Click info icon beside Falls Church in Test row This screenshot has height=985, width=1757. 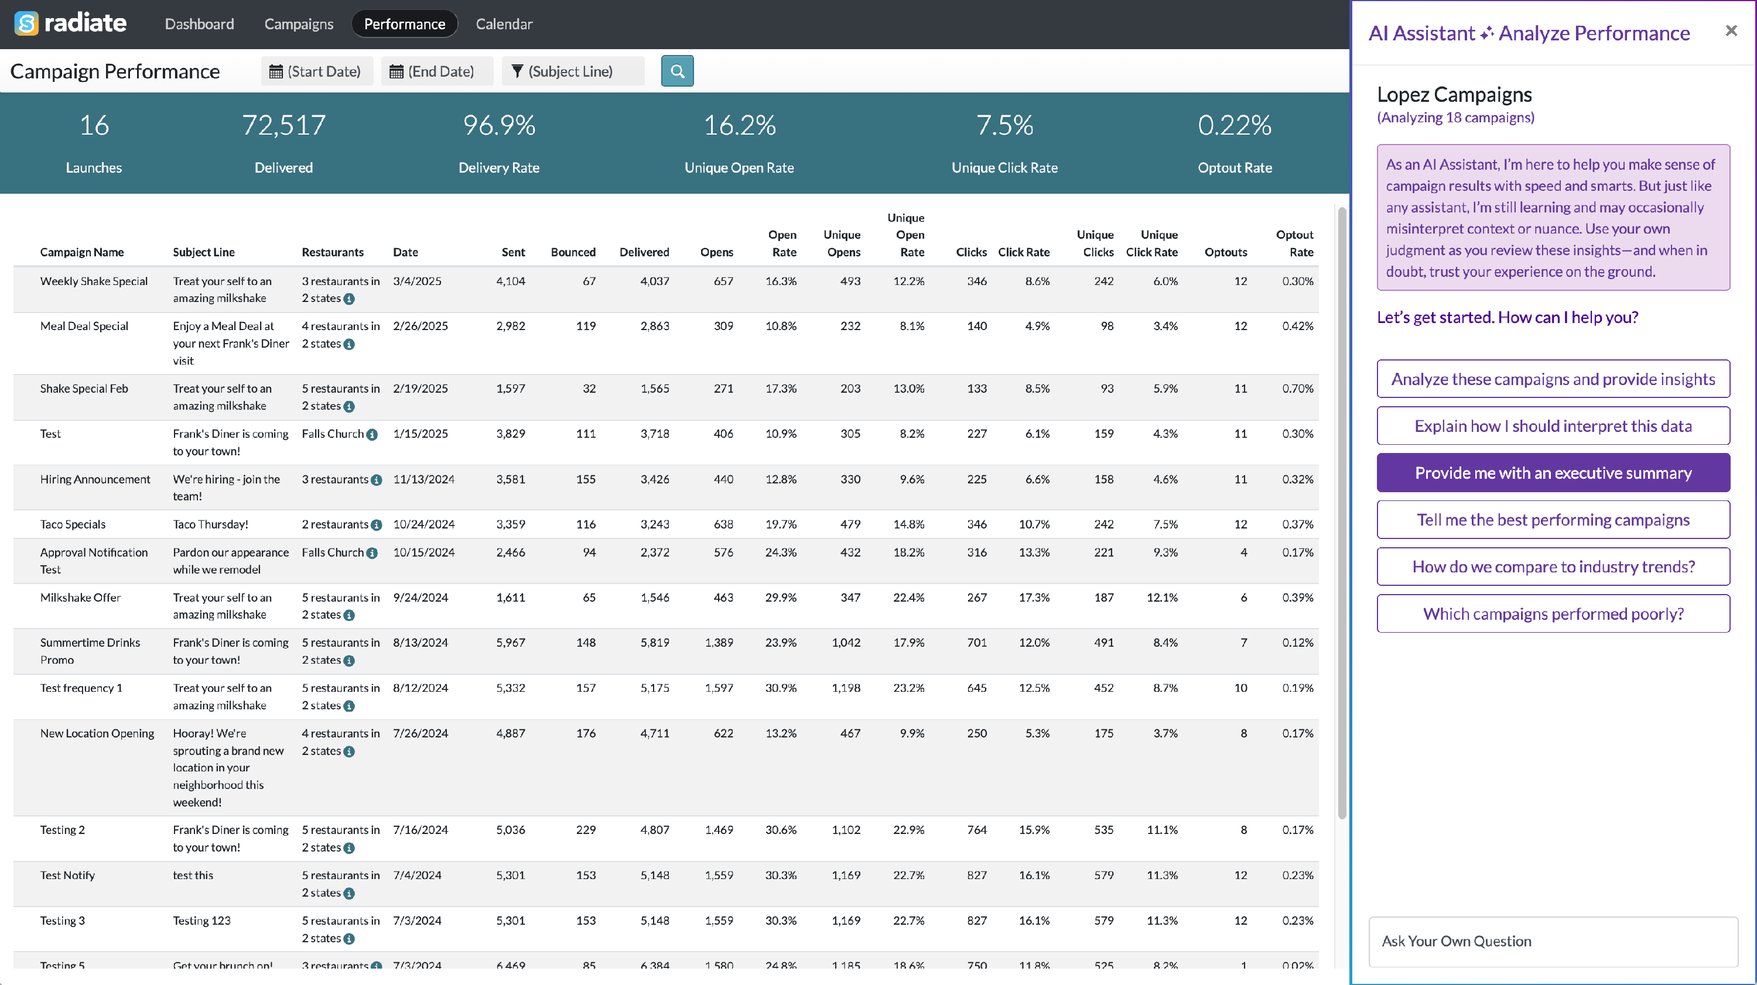coord(372,435)
